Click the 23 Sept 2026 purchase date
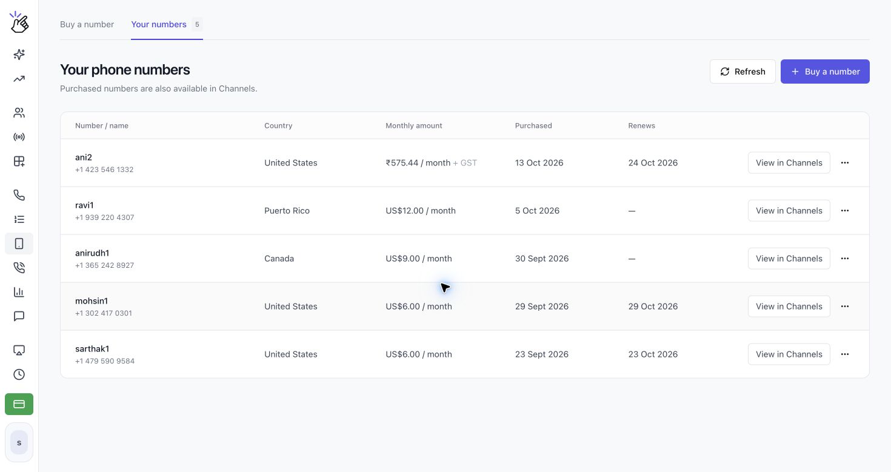Image resolution: width=891 pixels, height=472 pixels. [x=542, y=354]
